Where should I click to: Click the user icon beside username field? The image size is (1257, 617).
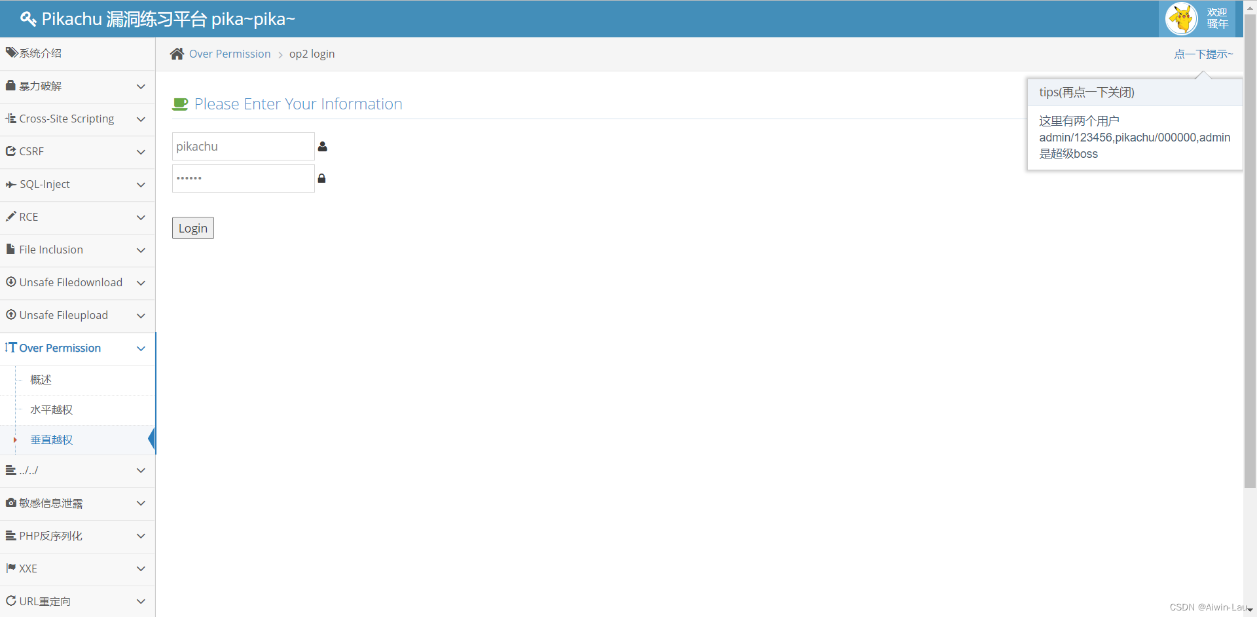pos(322,147)
